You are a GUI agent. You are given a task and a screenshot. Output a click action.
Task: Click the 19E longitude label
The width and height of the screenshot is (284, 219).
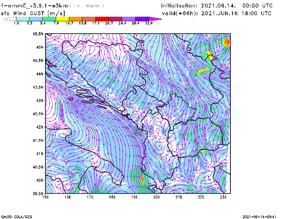coord(135,197)
